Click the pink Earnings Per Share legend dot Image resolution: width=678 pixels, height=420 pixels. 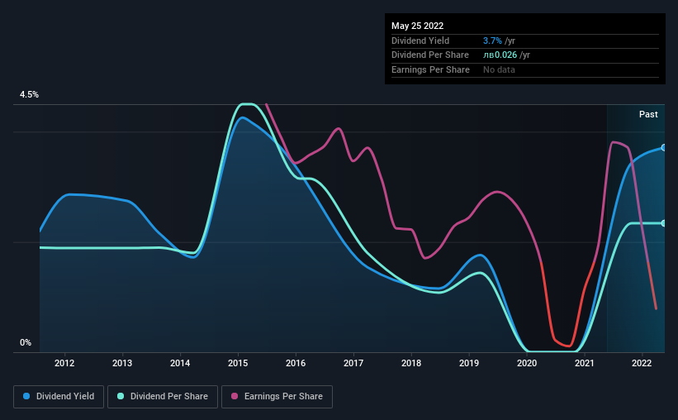[235, 396]
